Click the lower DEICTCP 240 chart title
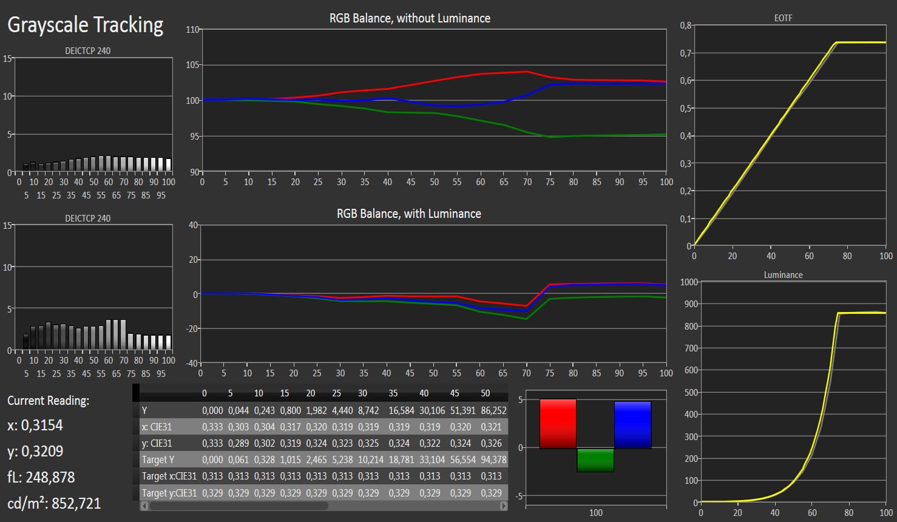Screen dimensions: 897x522 tap(88, 219)
